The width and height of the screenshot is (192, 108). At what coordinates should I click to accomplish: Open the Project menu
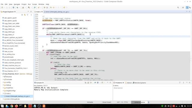click(24, 4)
